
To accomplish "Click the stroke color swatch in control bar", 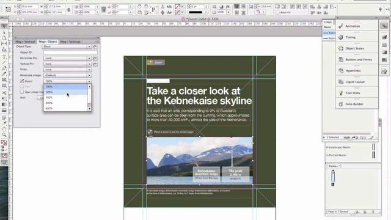I will point(177,12).
